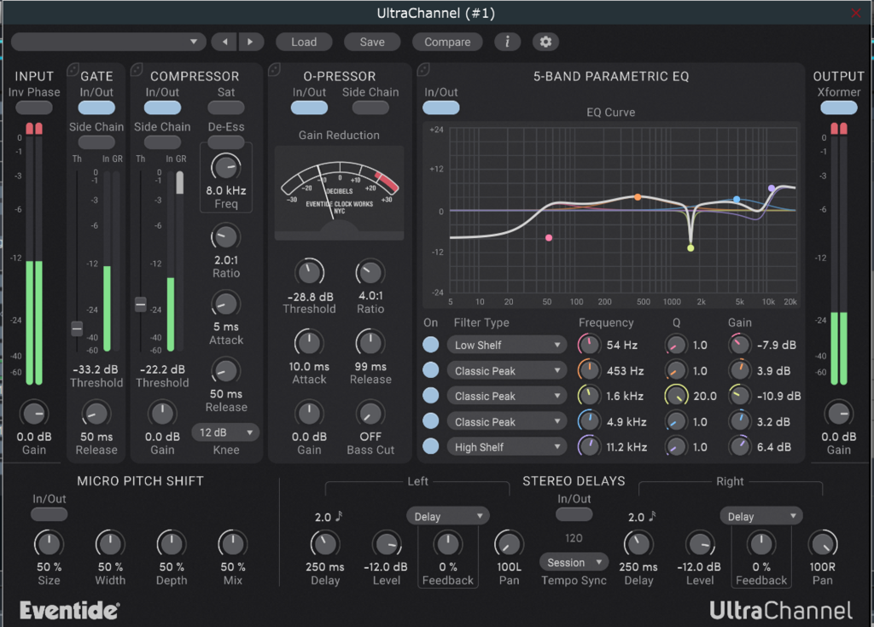Click the O-Pressor module drag handle icon
The height and width of the screenshot is (627, 874).
274,69
